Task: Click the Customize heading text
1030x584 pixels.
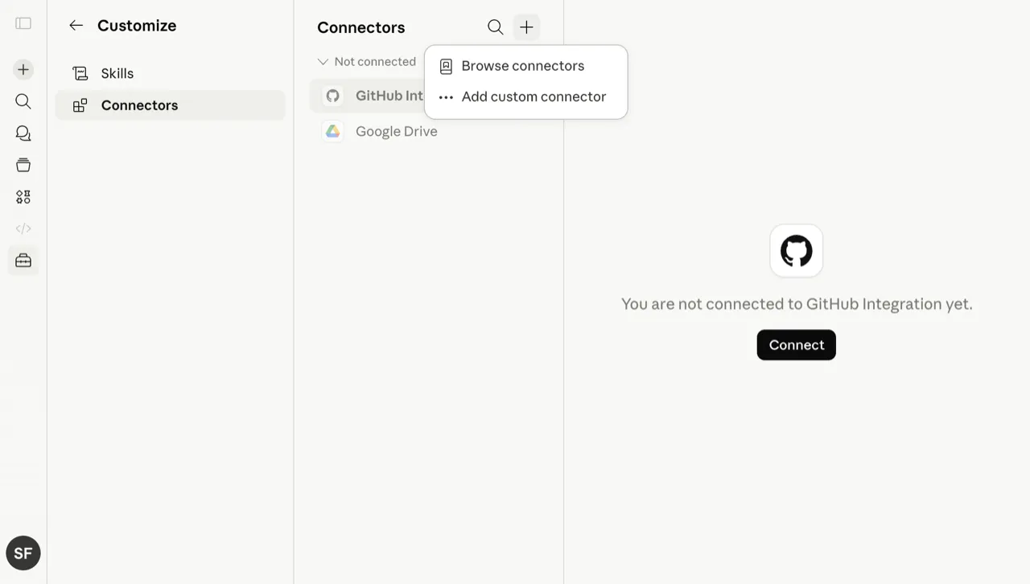Action: pos(137,26)
